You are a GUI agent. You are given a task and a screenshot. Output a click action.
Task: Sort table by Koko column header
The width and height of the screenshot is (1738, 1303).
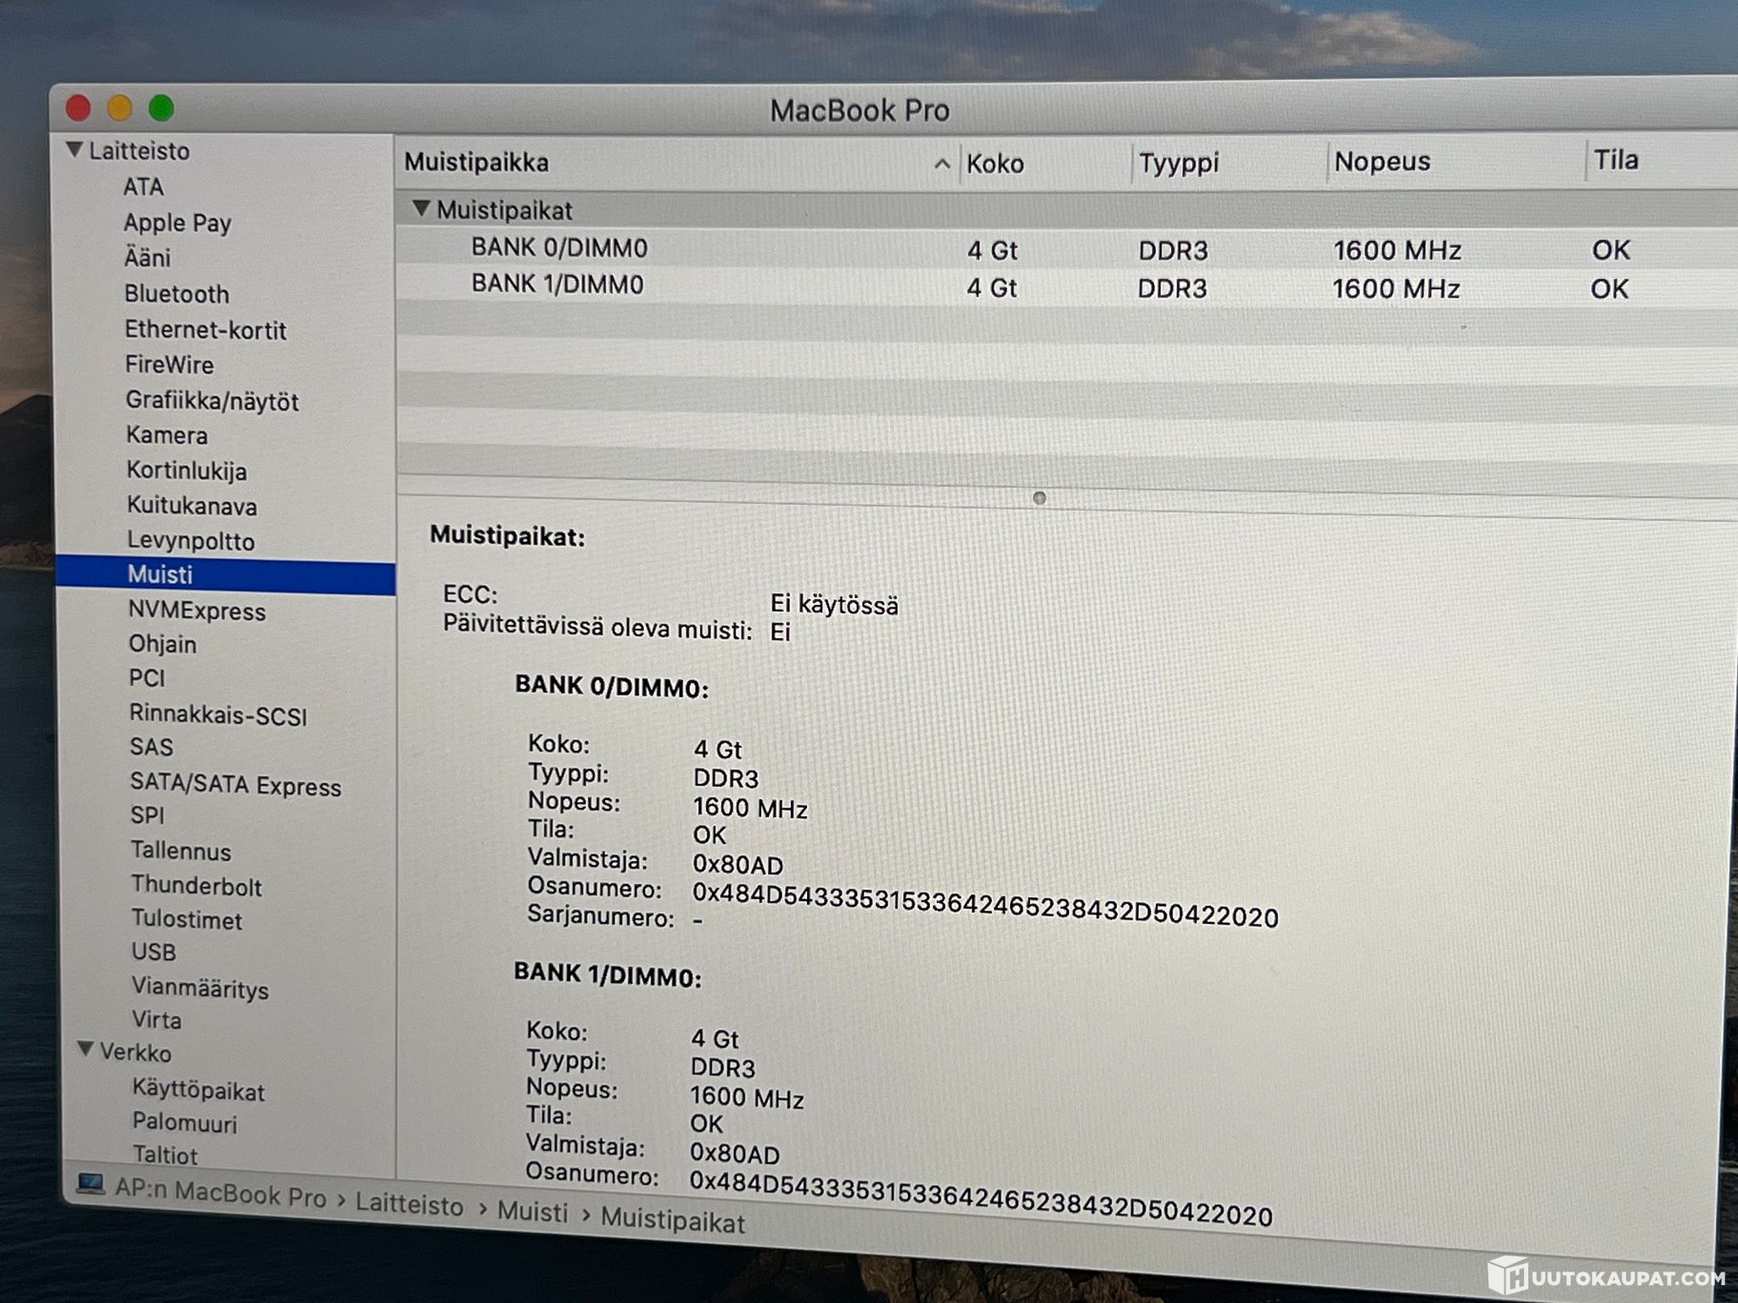coord(995,163)
